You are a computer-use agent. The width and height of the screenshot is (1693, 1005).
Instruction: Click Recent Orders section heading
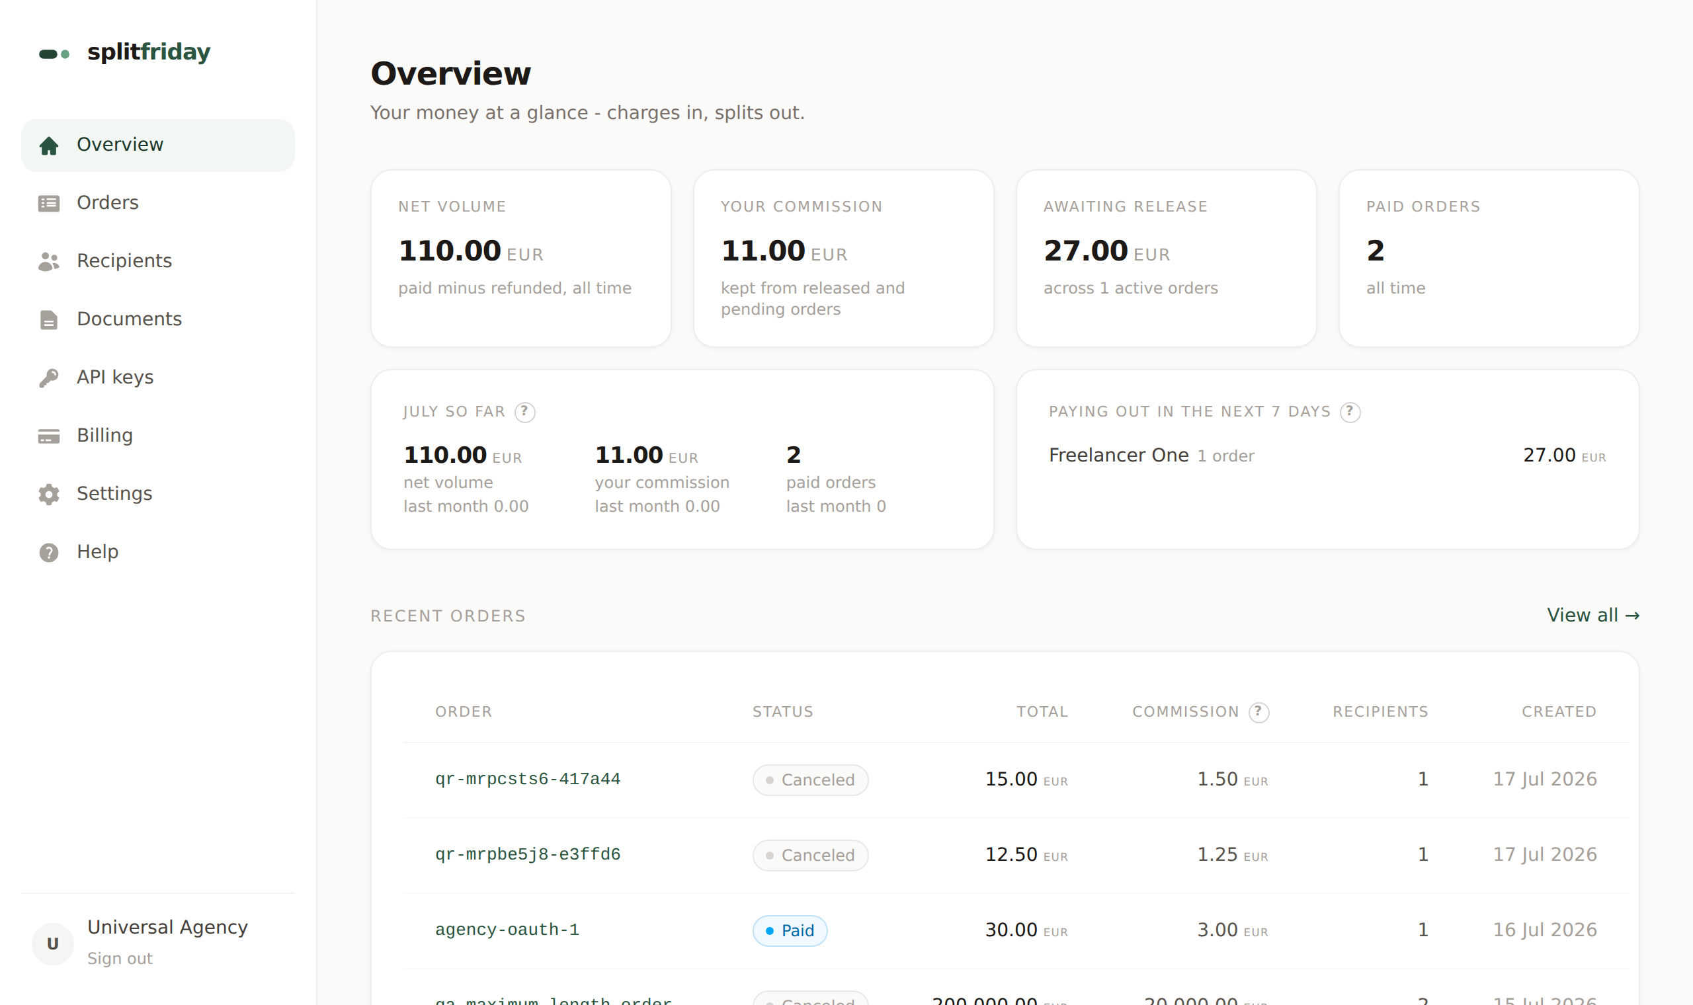click(448, 616)
